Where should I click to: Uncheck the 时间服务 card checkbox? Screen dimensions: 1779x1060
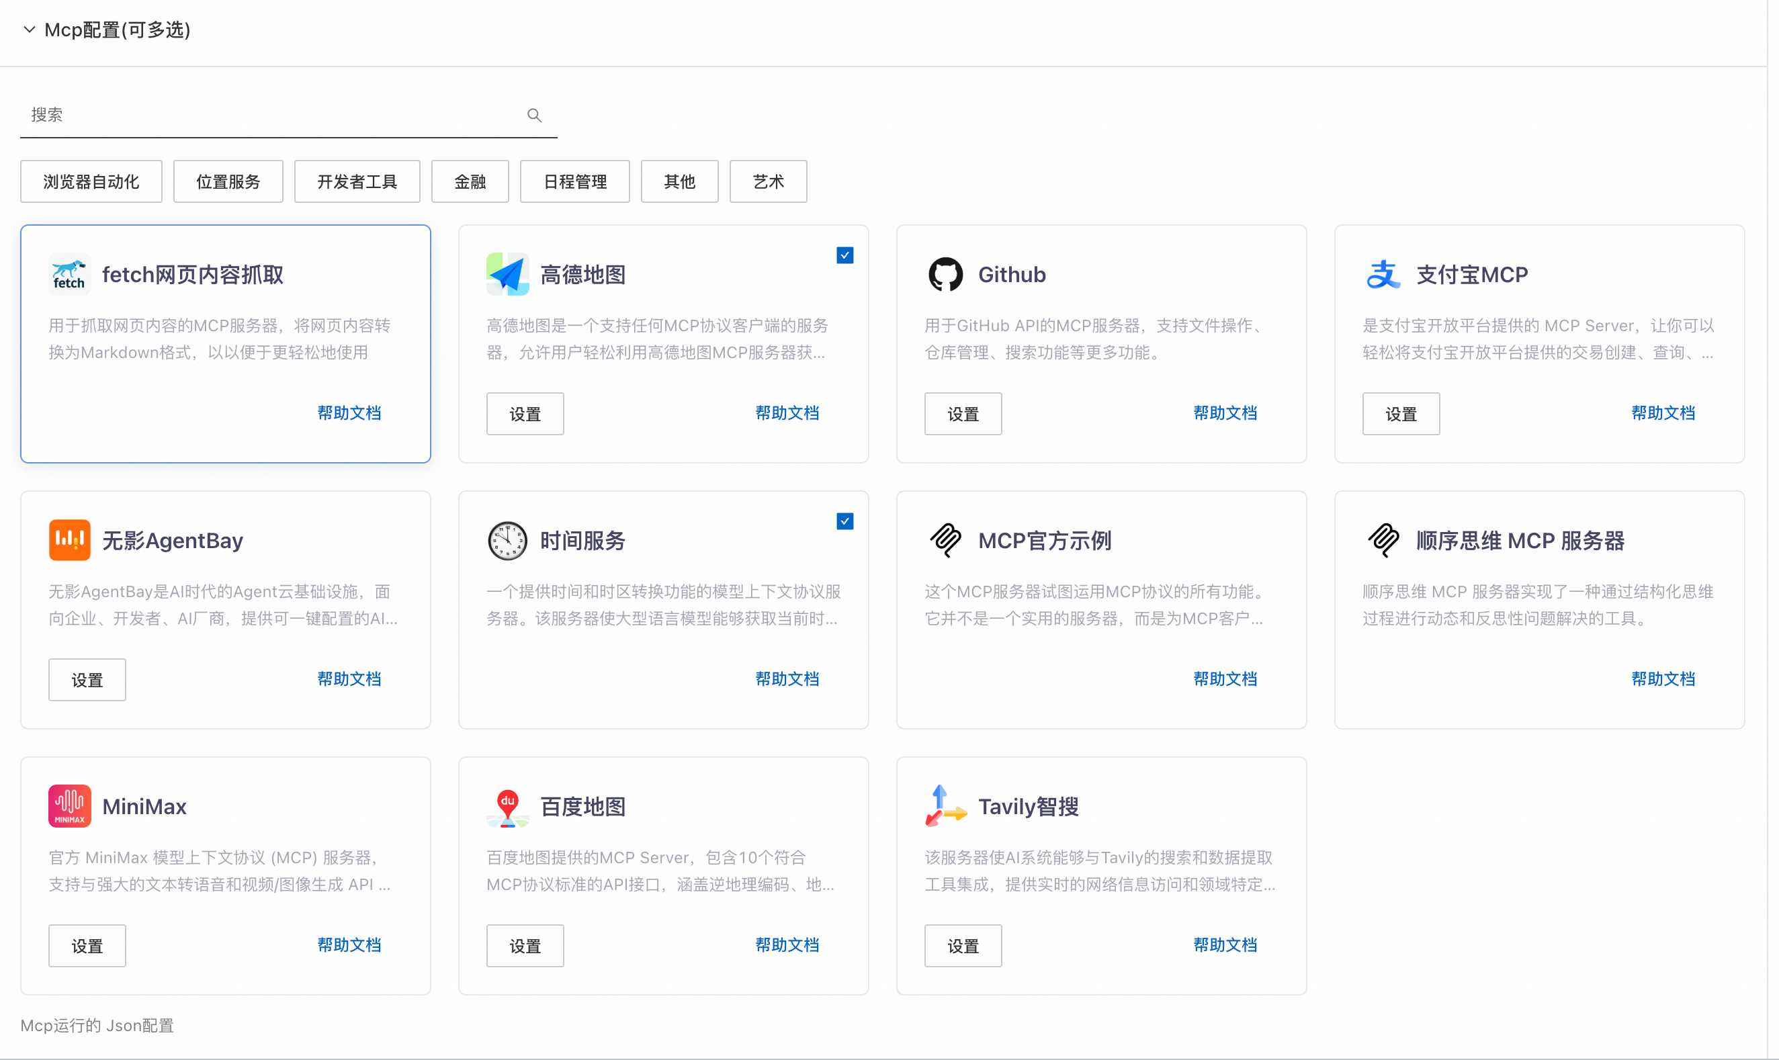coord(844,521)
